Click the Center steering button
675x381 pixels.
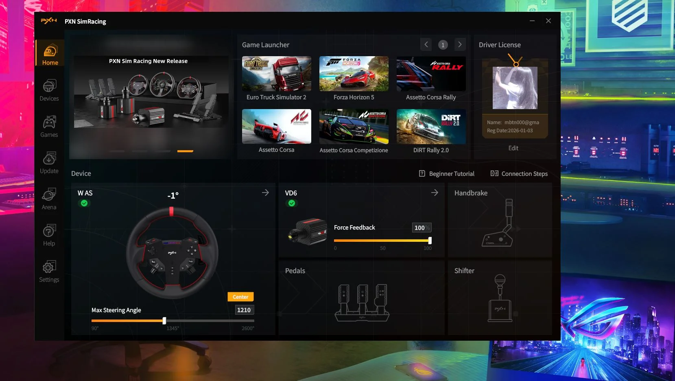[x=240, y=297]
